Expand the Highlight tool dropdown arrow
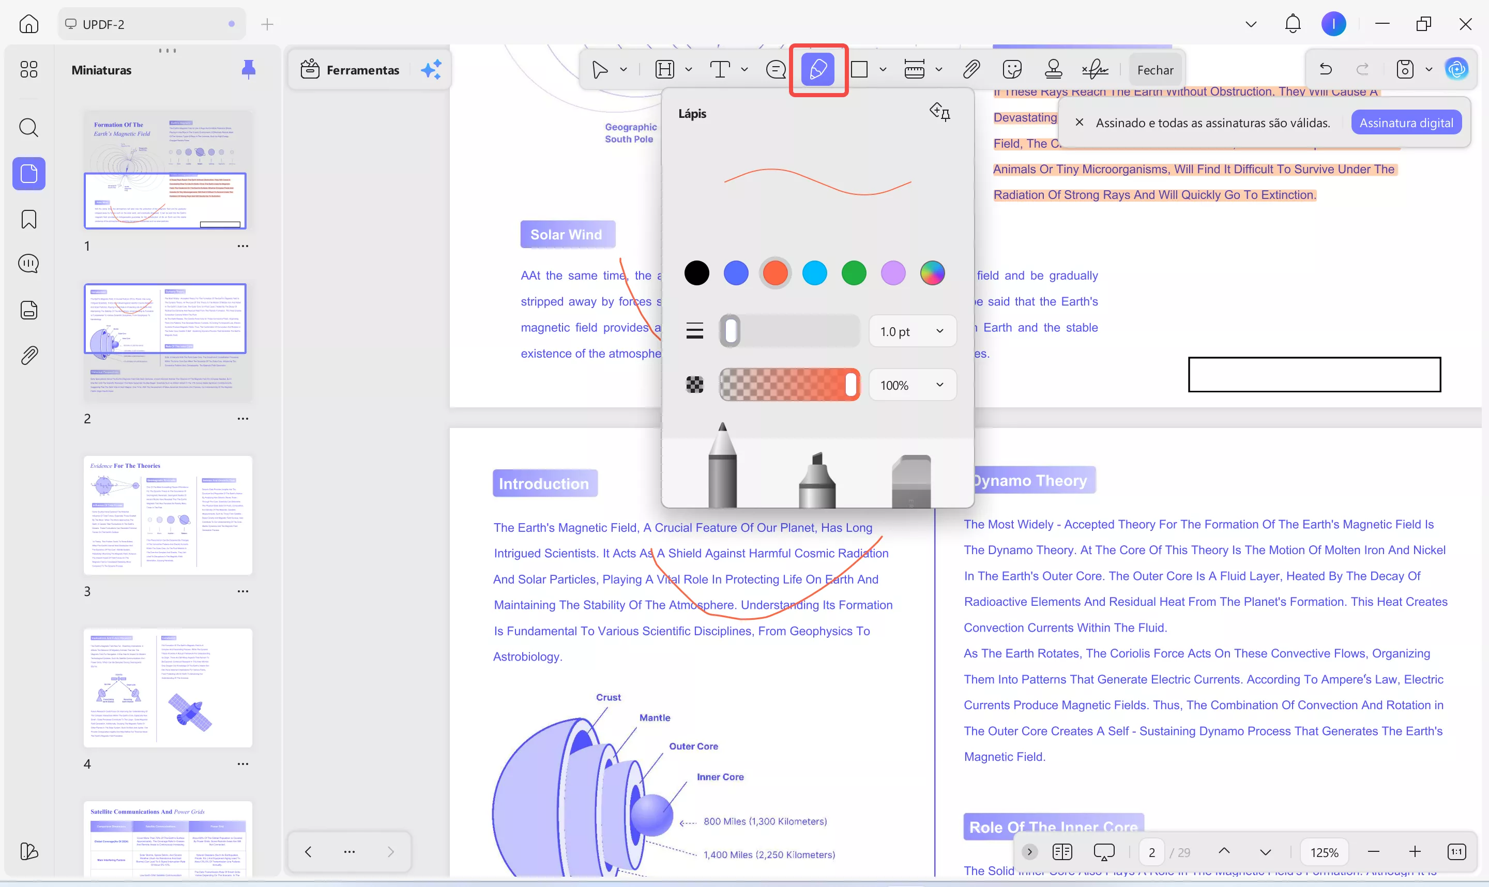The image size is (1489, 887). click(689, 69)
